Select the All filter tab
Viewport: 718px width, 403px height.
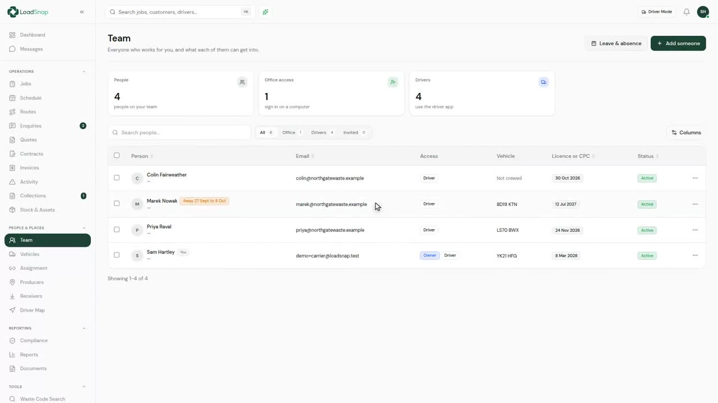click(266, 133)
